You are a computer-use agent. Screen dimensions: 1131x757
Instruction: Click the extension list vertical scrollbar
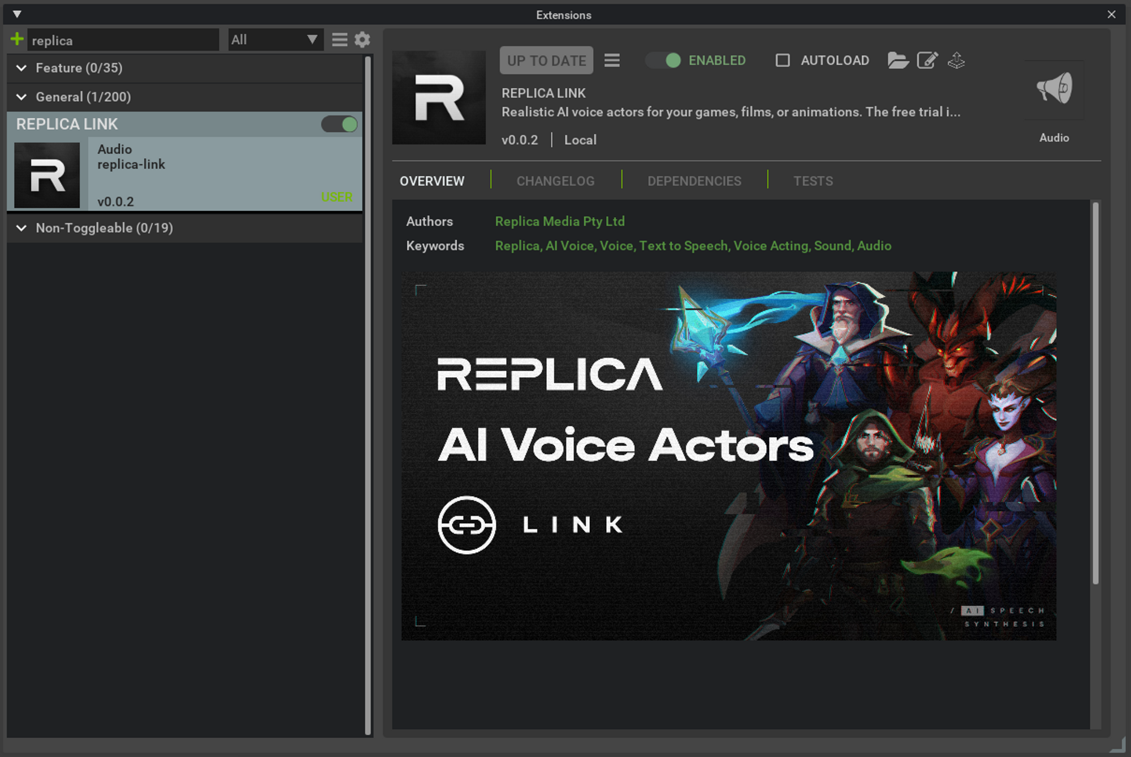pos(368,395)
